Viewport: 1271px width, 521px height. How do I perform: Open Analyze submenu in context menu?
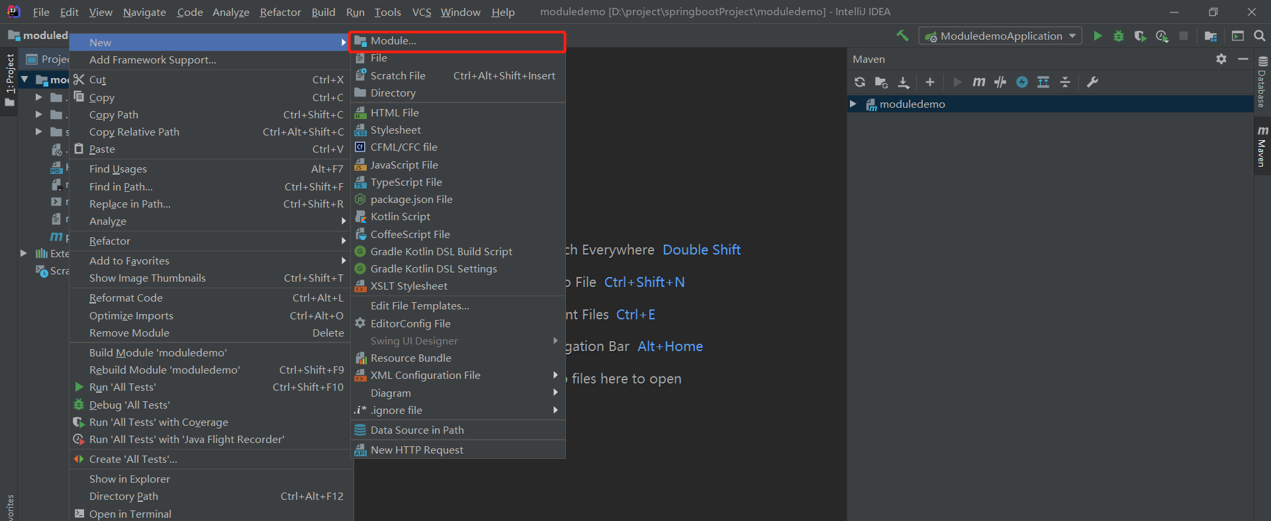(x=211, y=221)
